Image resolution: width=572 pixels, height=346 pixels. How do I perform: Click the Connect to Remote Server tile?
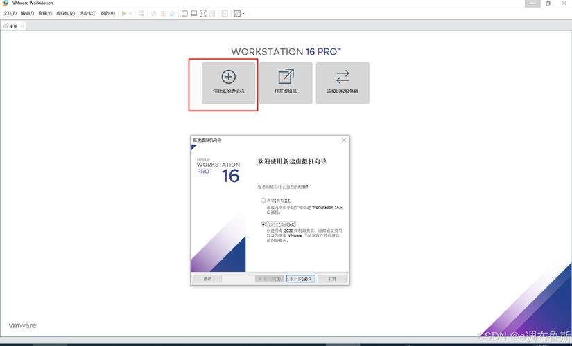[x=343, y=83]
